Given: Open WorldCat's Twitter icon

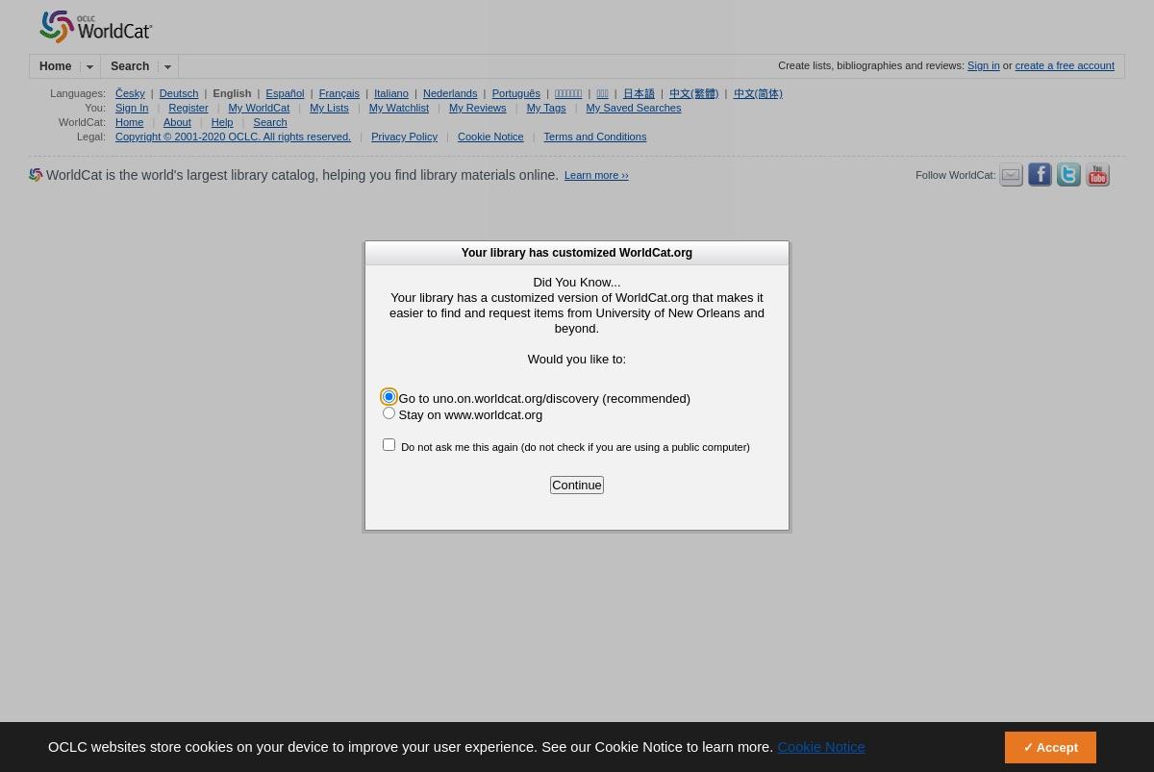Looking at the screenshot, I should (1068, 175).
